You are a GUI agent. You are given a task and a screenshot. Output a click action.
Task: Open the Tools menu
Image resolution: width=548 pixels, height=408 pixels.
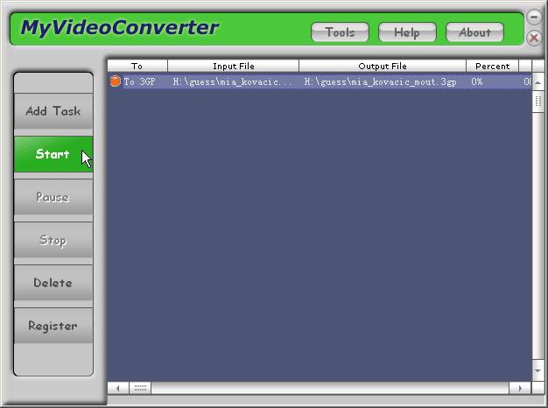click(x=340, y=32)
